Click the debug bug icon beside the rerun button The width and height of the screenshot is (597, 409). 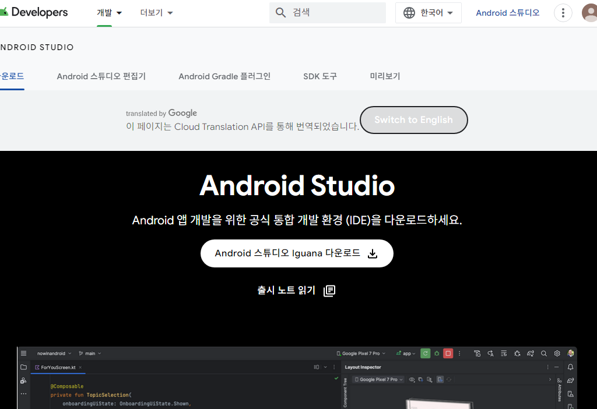(x=437, y=354)
